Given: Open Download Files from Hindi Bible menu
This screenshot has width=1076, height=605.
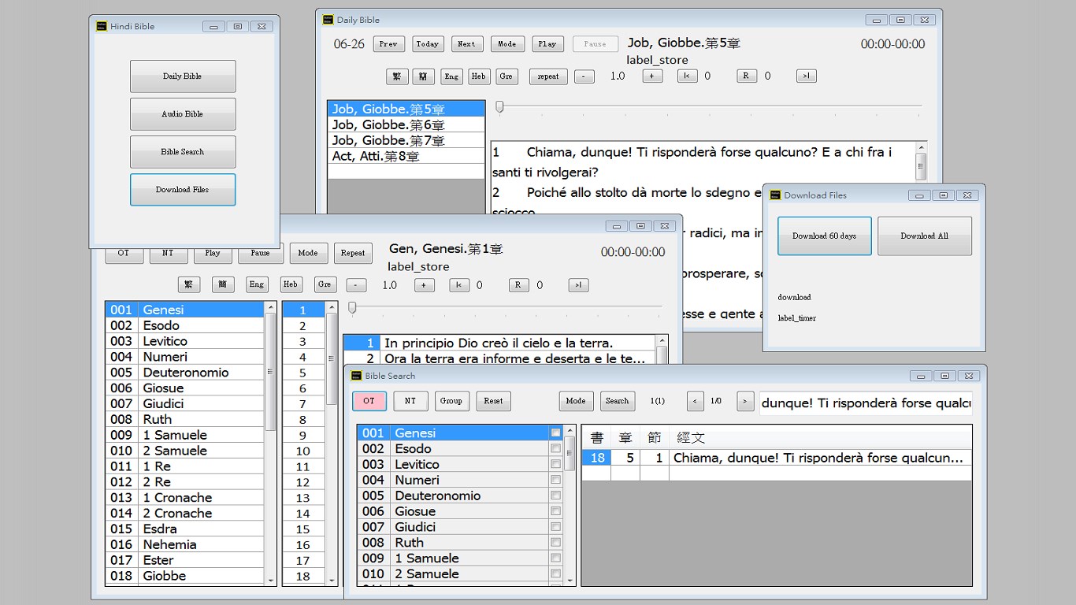Looking at the screenshot, I should [x=183, y=190].
